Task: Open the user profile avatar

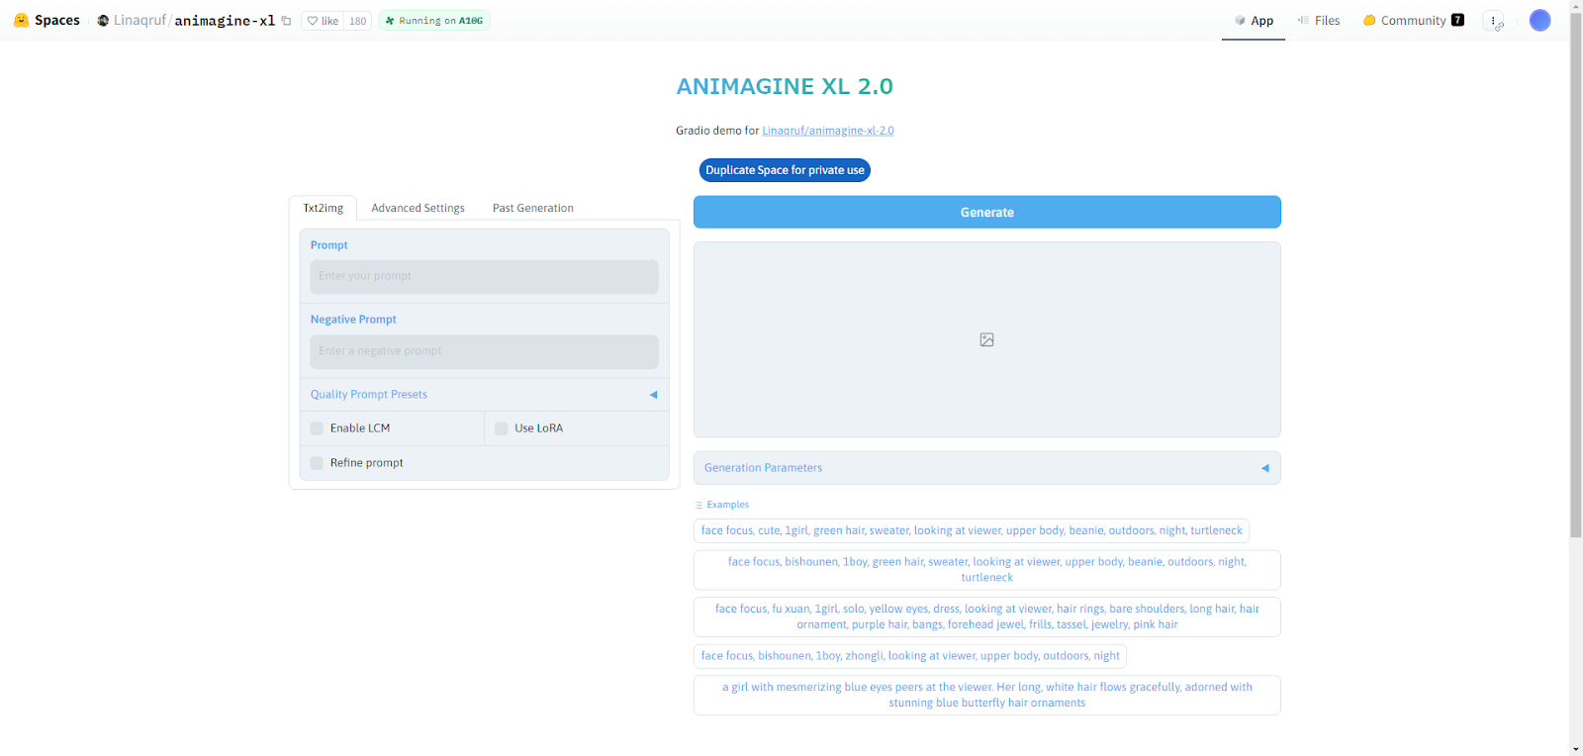Action: tap(1539, 20)
